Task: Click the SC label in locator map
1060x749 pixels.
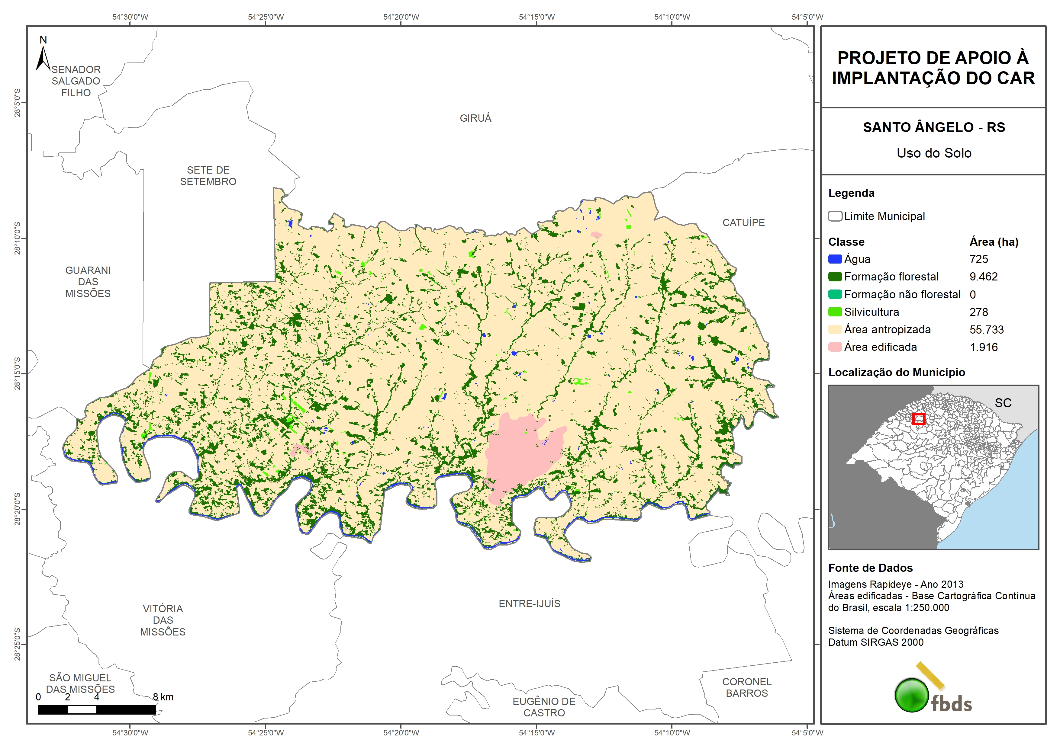Action: (x=1003, y=403)
